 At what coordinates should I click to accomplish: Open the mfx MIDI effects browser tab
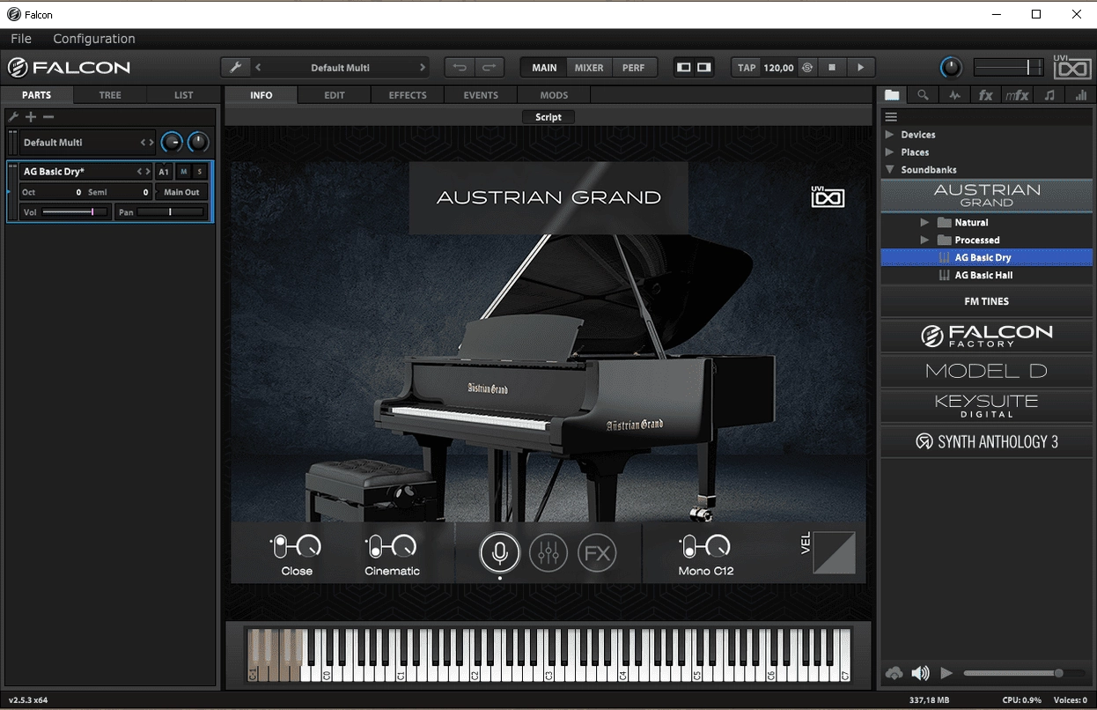click(x=1017, y=95)
